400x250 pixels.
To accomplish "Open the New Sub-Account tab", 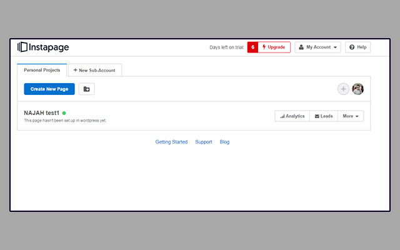I will [x=95, y=70].
